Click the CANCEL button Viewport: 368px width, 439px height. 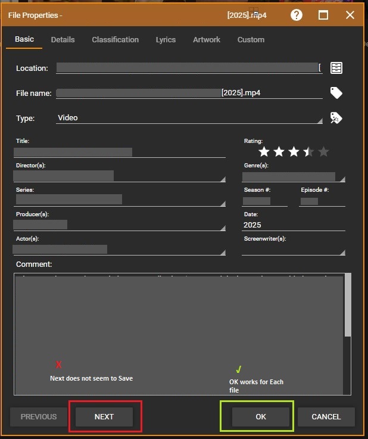[x=326, y=416]
